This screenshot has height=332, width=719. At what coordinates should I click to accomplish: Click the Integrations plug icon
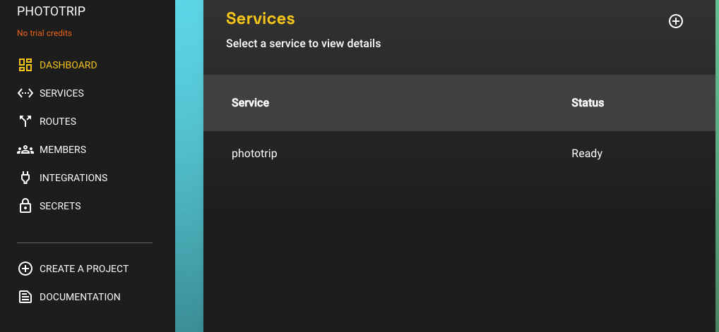(25, 178)
